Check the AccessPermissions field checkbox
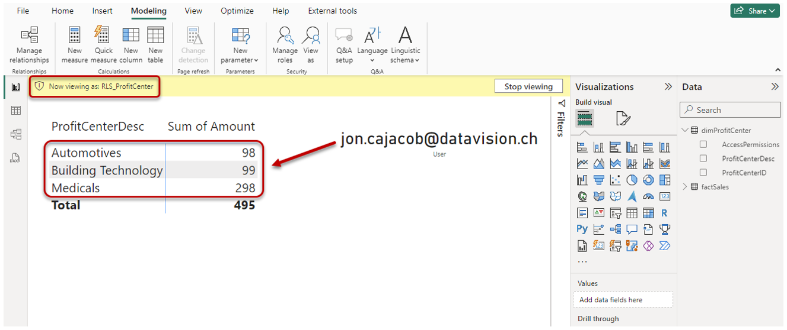Viewport: 787px width, 330px height. click(703, 144)
